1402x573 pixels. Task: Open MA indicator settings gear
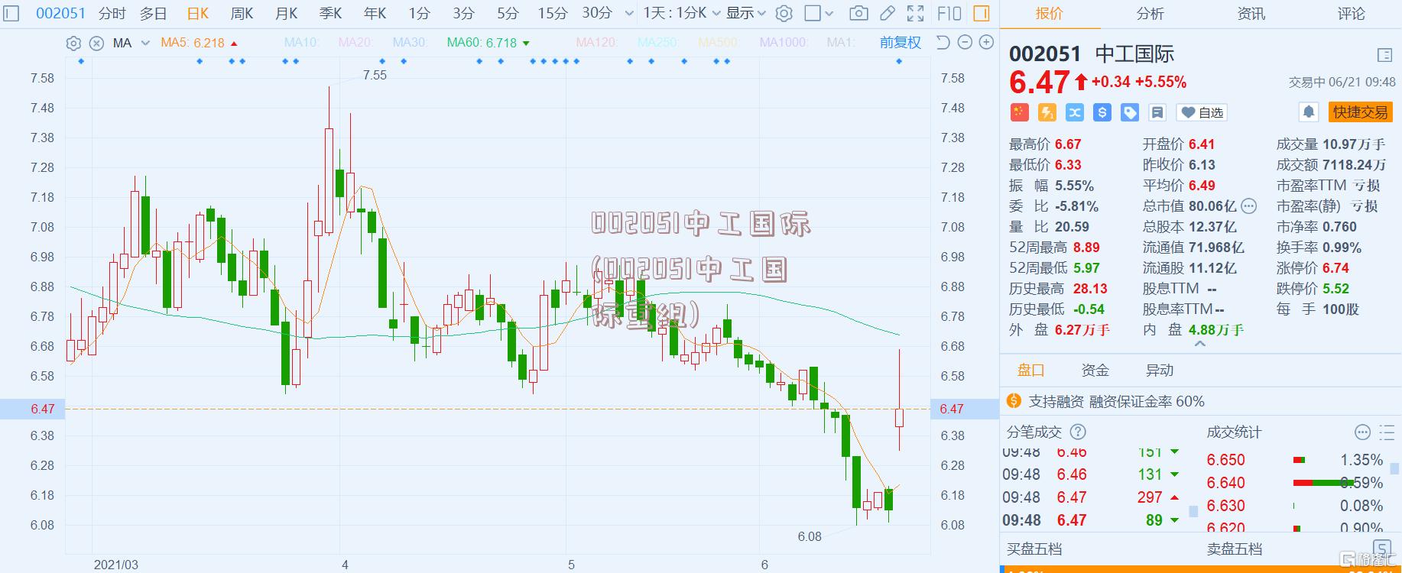[x=73, y=44]
